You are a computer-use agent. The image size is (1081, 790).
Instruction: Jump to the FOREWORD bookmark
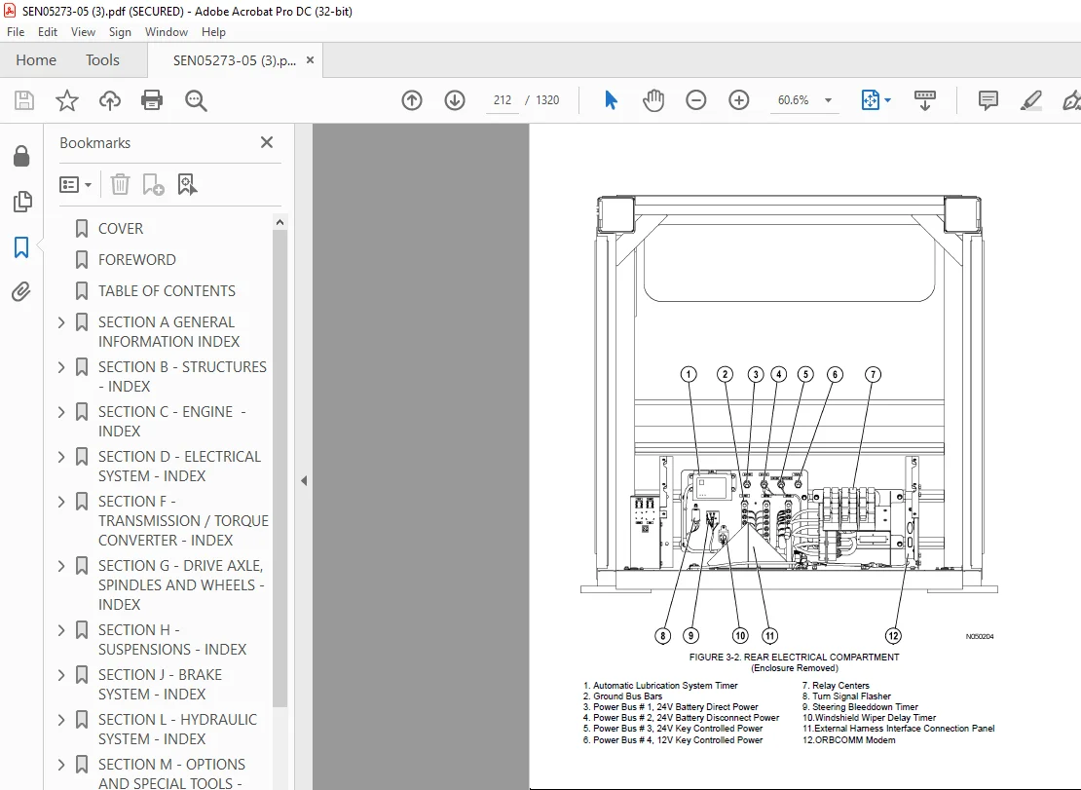coord(136,259)
